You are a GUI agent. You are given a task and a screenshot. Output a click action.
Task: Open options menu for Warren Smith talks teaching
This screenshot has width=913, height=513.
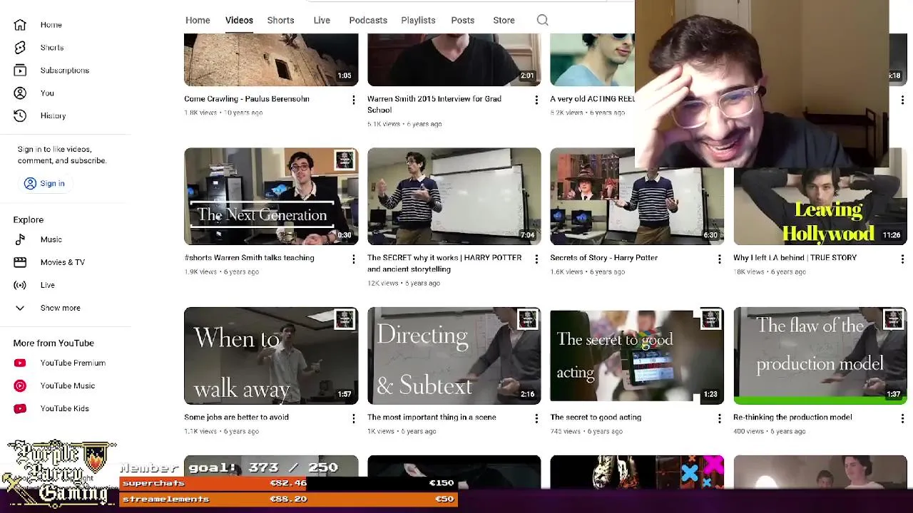[353, 259]
